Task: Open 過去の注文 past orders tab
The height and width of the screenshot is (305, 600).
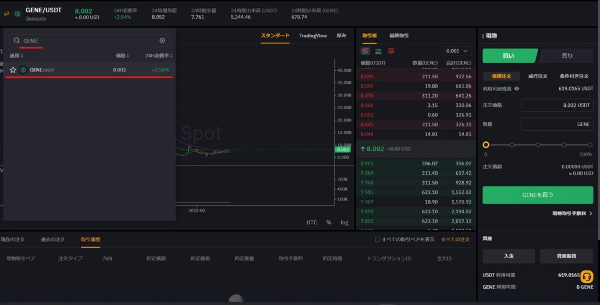Action: coord(53,240)
